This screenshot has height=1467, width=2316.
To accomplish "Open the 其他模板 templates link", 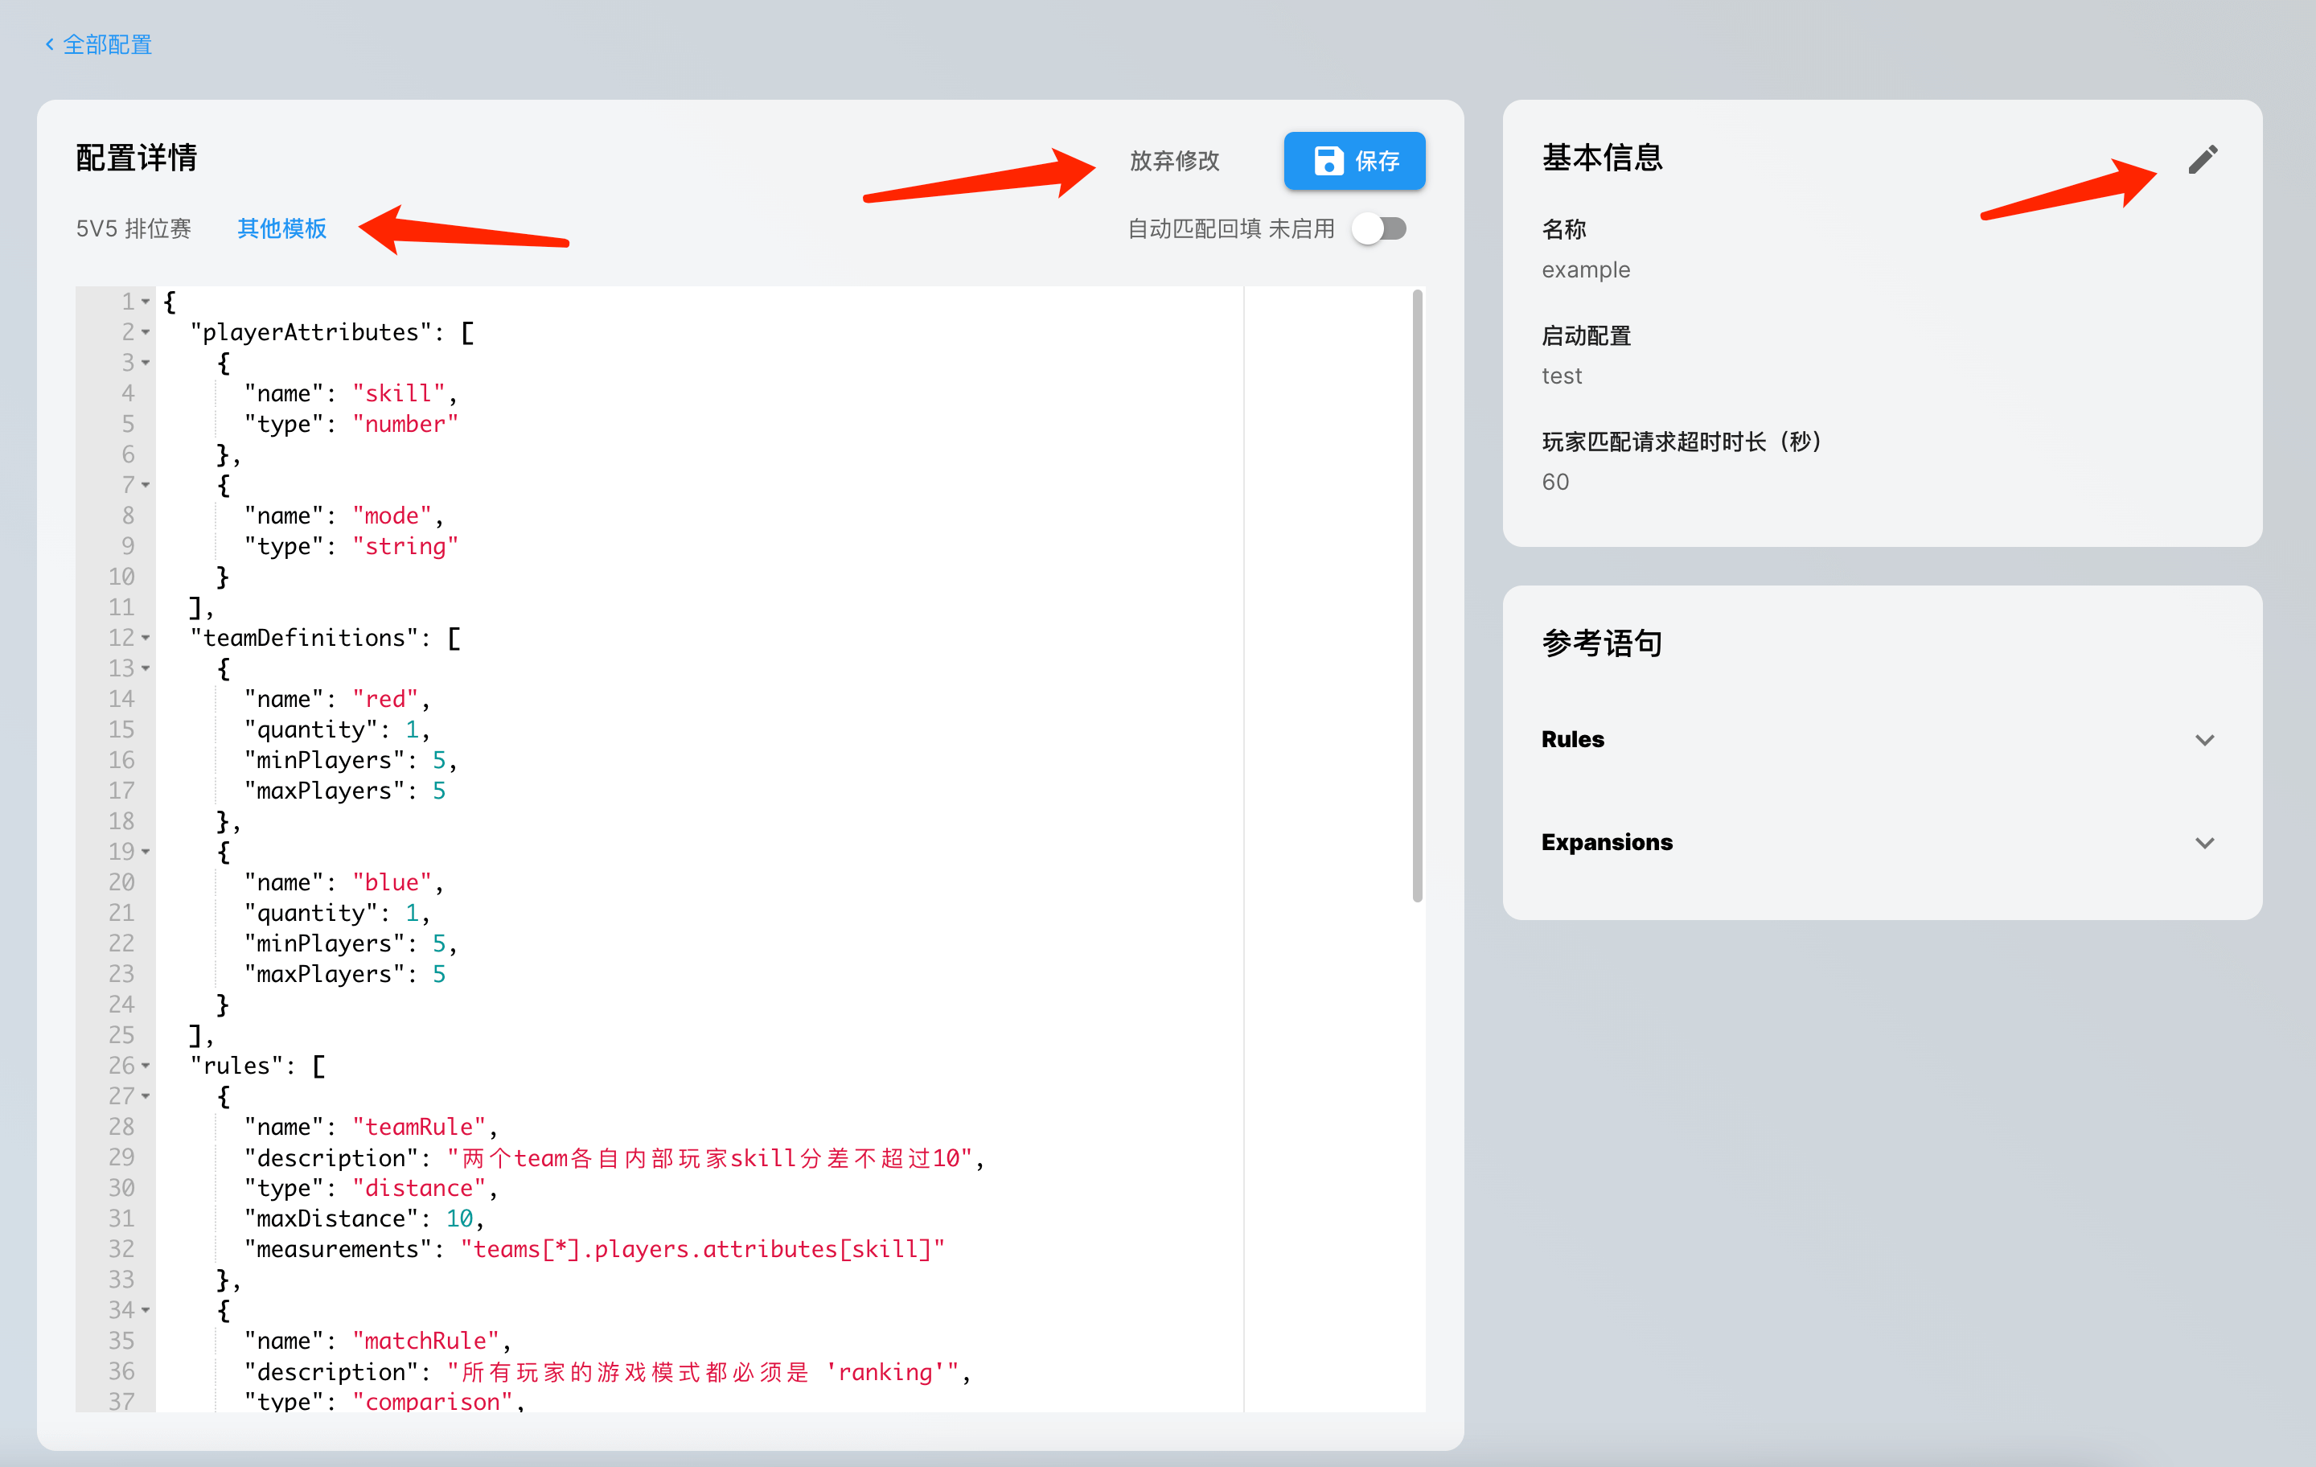I will (281, 229).
